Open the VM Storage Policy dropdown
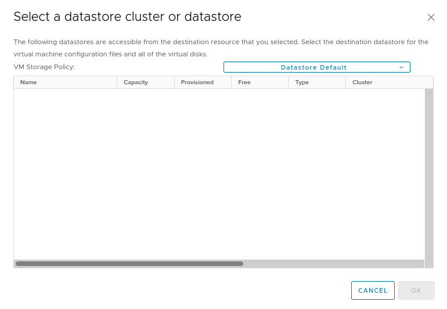Screen dimensions: 447x309 [316, 67]
